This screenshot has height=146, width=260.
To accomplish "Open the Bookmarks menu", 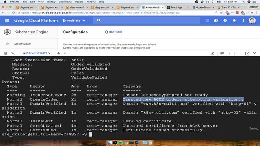I will (65, 2).
